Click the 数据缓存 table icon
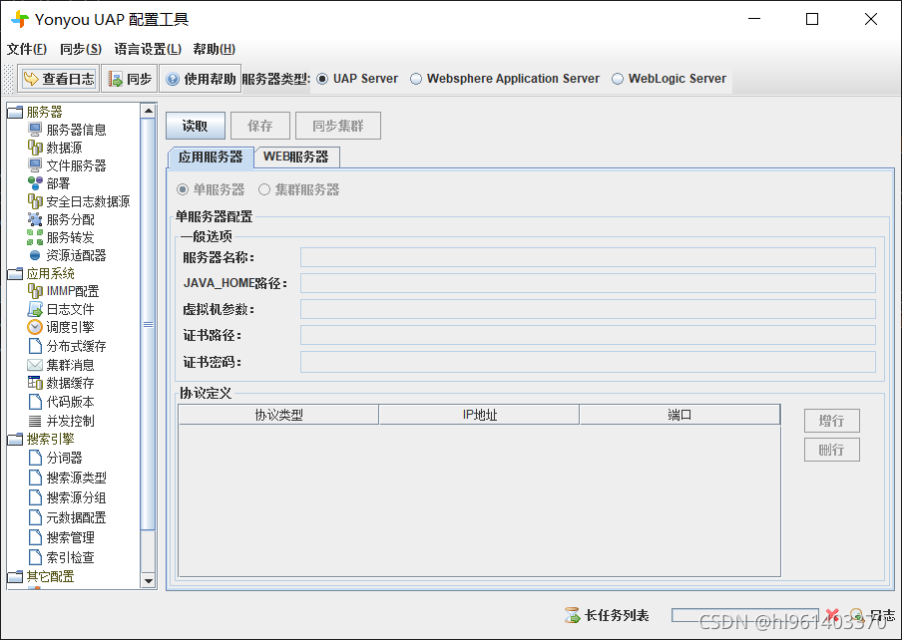The image size is (902, 640). [35, 383]
